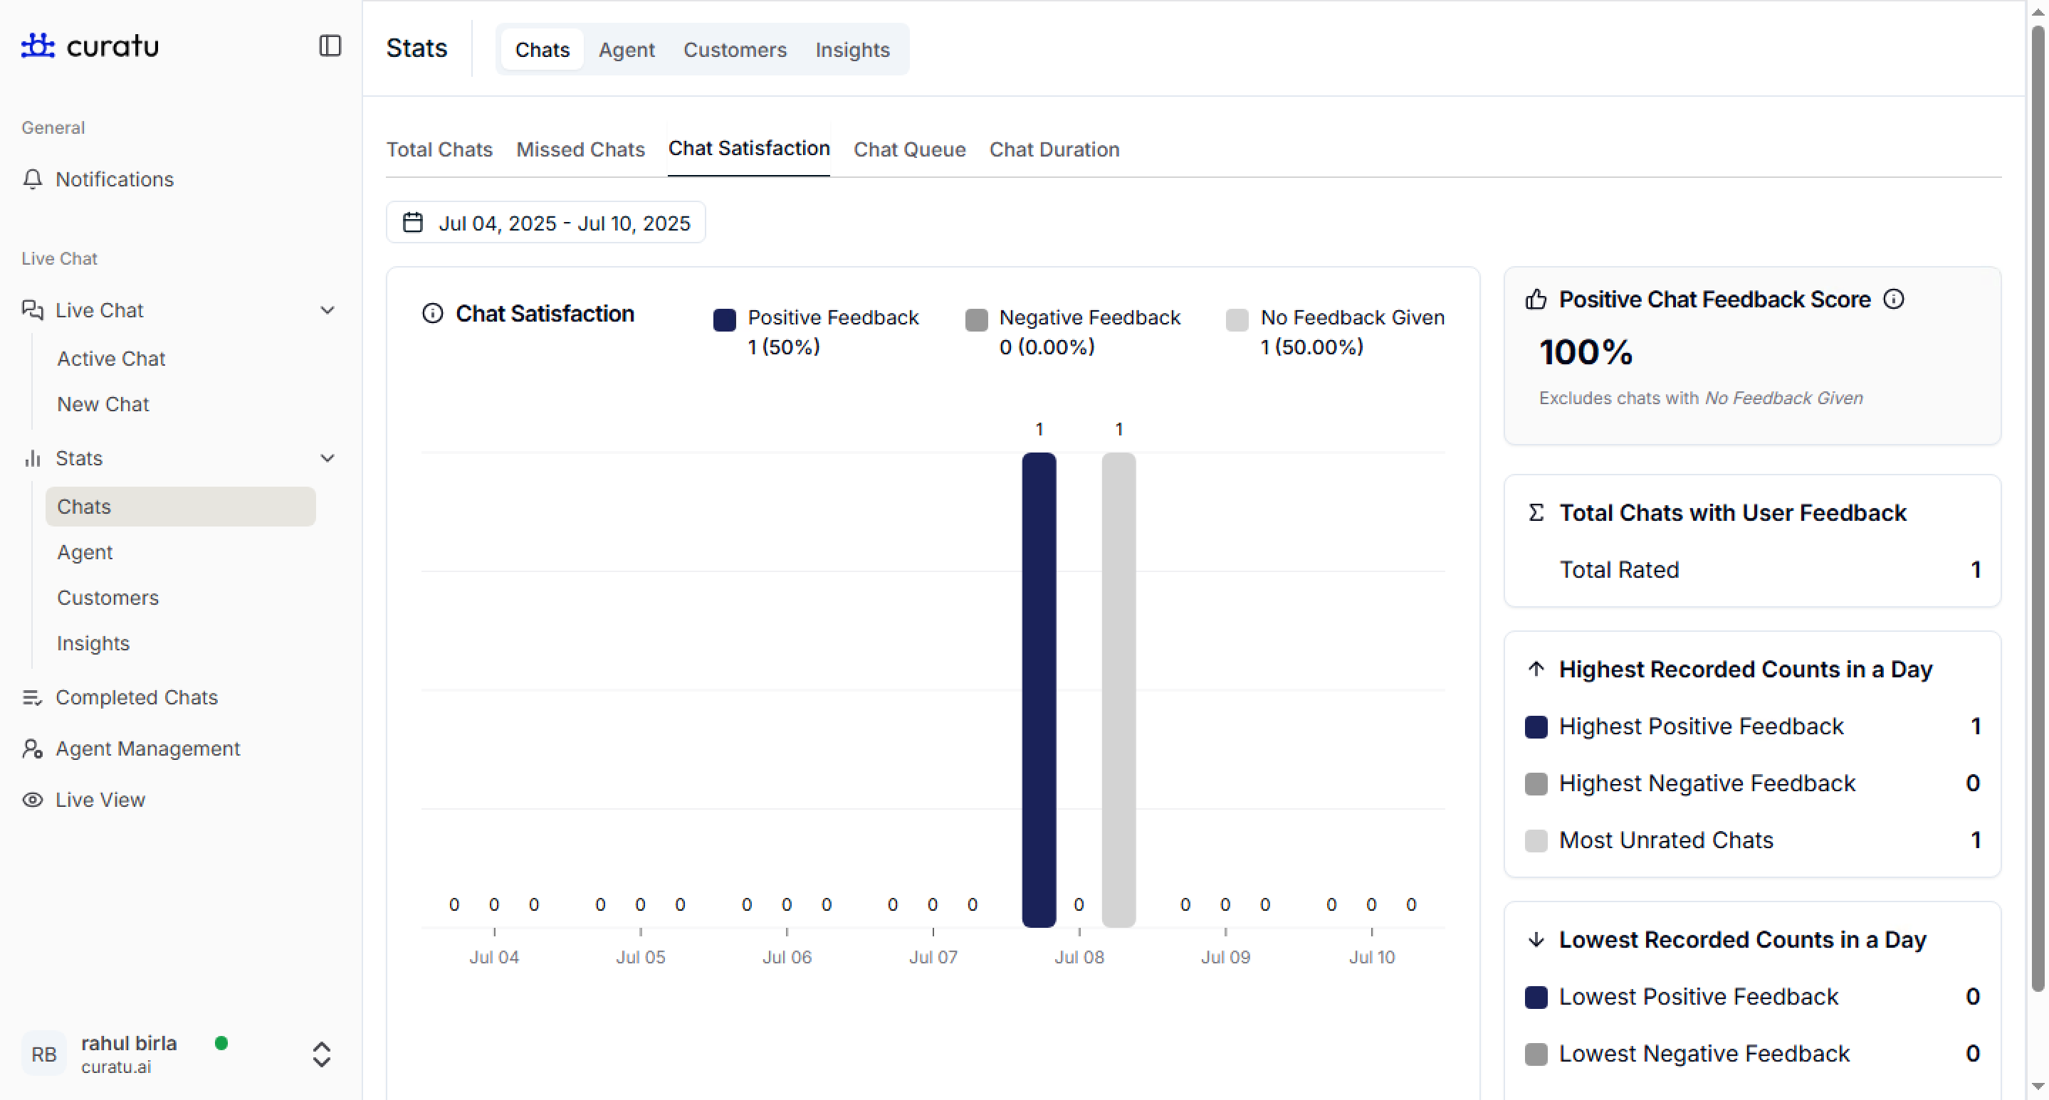Viewport: 2049px width, 1100px height.
Task: Collapse sidebar with the panel toggle icon
Action: pyautogui.click(x=330, y=46)
